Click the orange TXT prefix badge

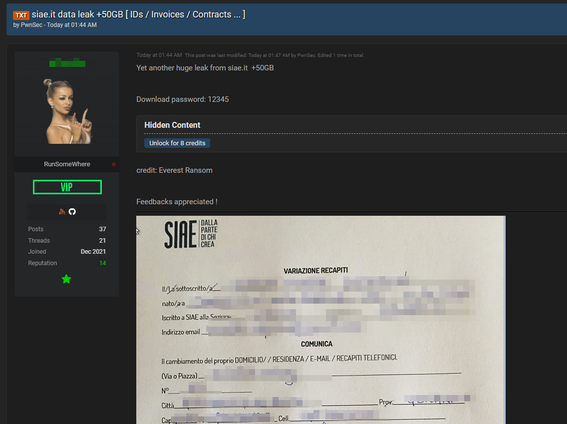(x=21, y=15)
